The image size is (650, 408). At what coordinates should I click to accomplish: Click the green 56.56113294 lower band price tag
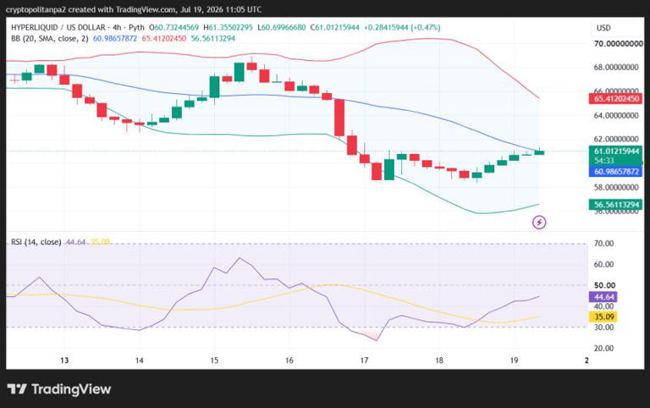(x=615, y=204)
